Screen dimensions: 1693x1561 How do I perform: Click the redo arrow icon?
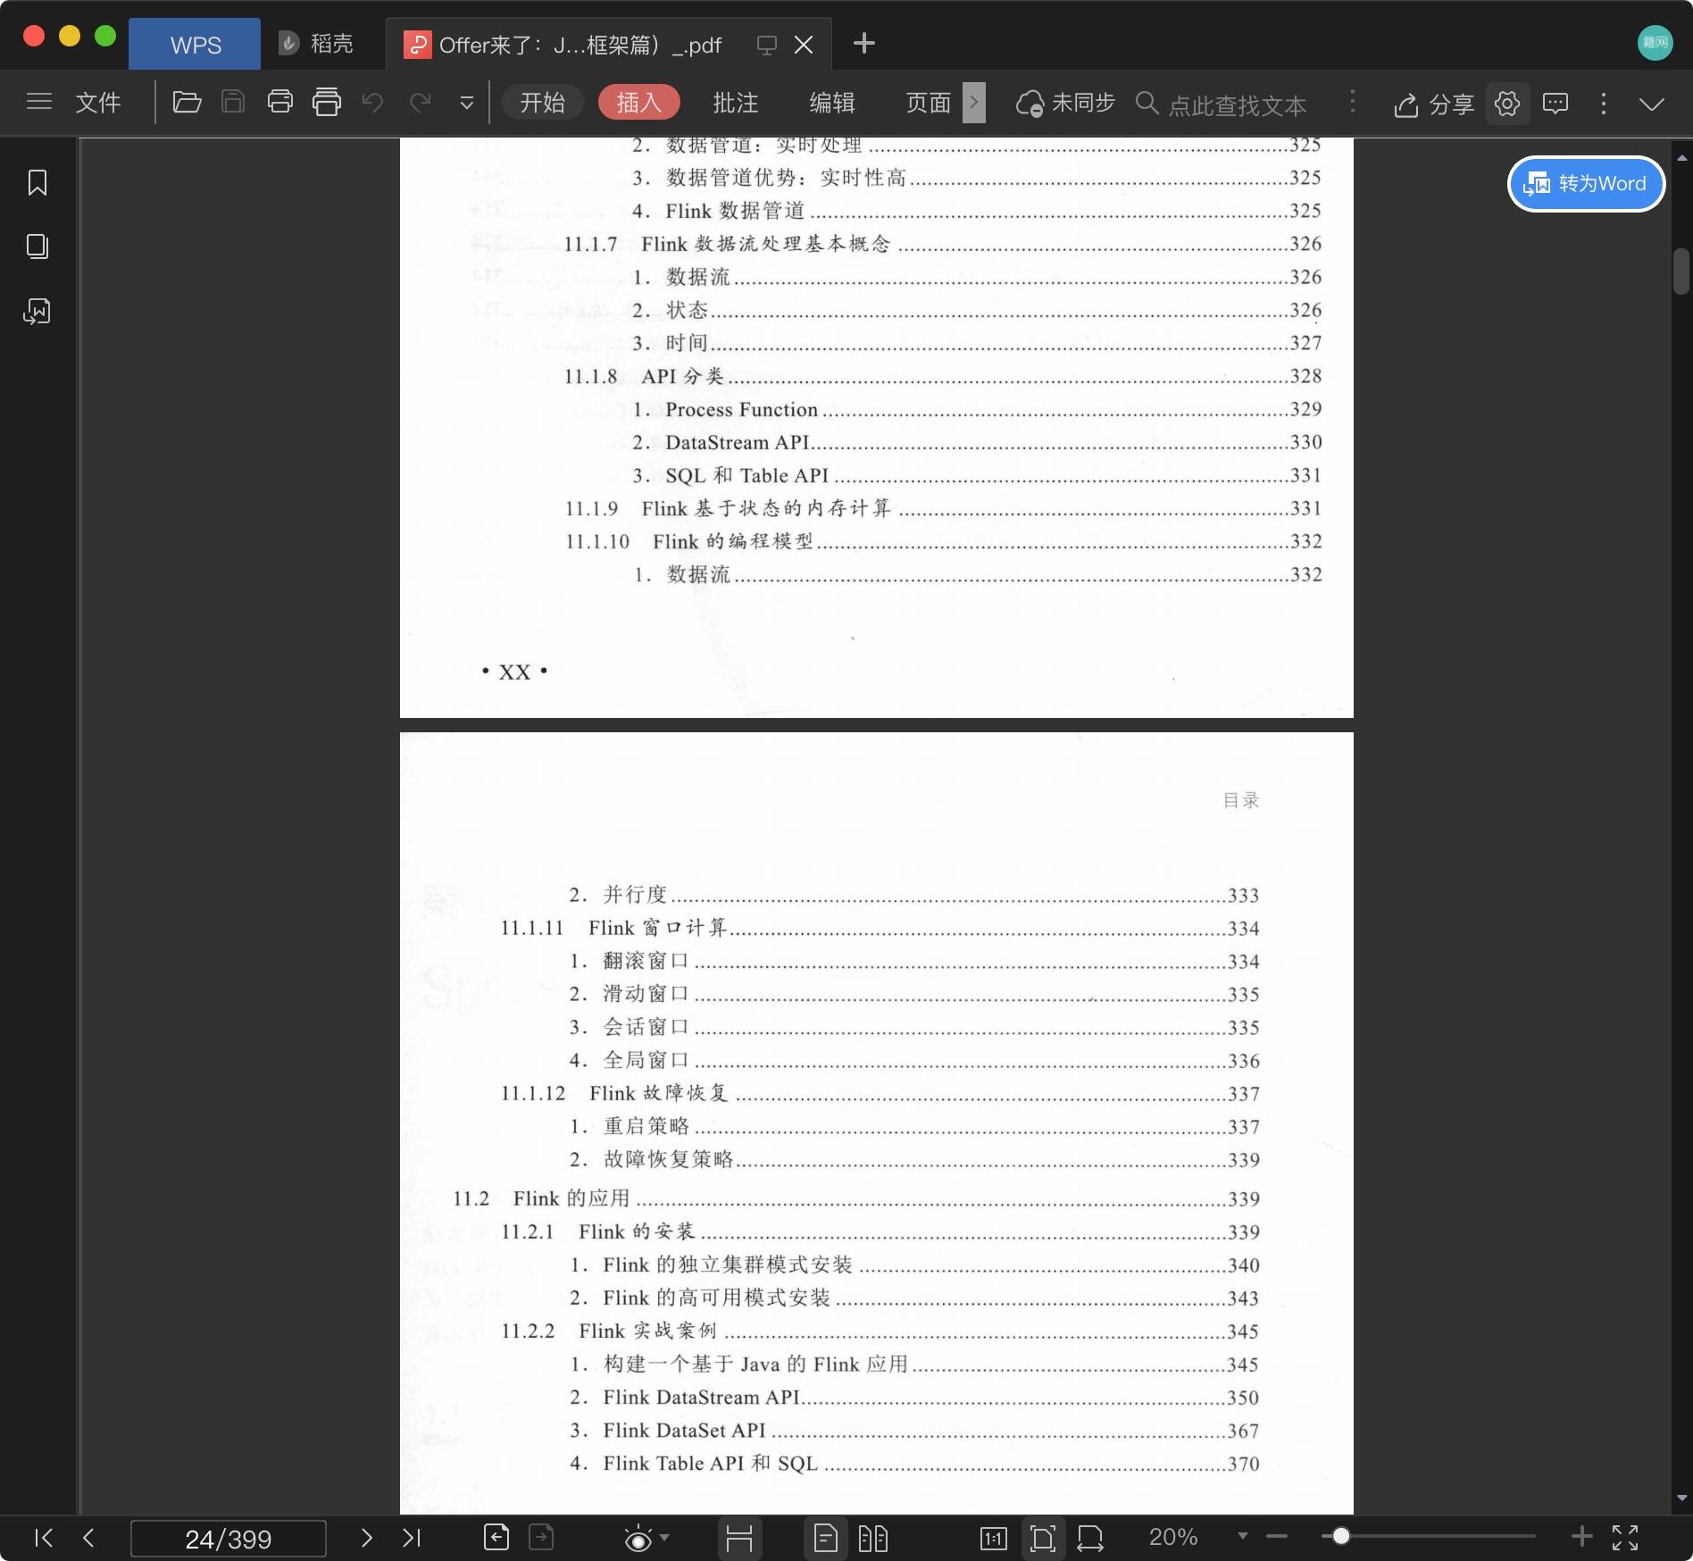pos(420,102)
